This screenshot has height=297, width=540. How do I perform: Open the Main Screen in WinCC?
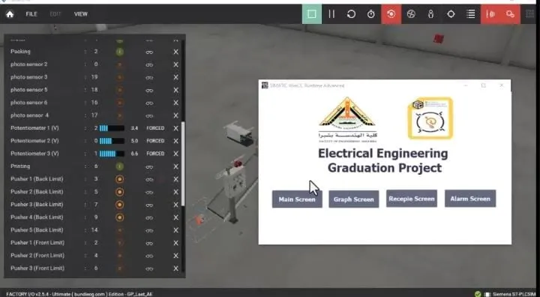pyautogui.click(x=297, y=199)
